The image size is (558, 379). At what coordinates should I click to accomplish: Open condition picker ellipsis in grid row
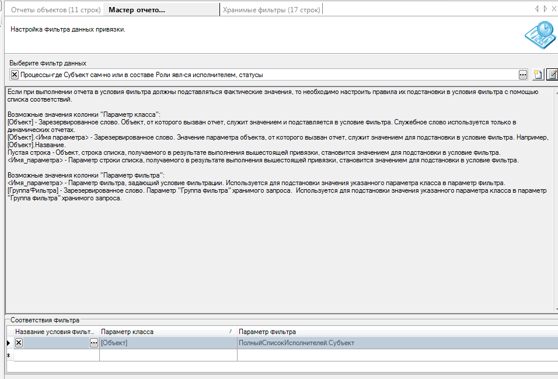[93, 343]
